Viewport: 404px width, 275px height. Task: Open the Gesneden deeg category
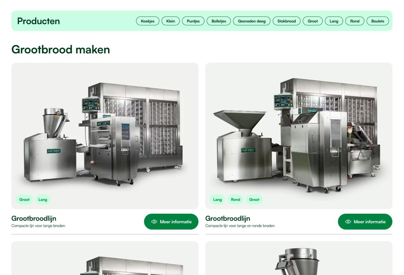click(252, 21)
